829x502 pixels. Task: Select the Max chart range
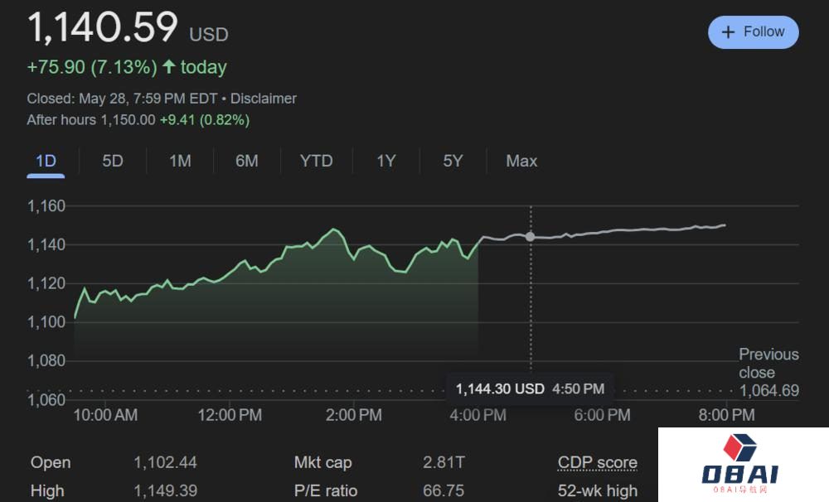pos(521,161)
